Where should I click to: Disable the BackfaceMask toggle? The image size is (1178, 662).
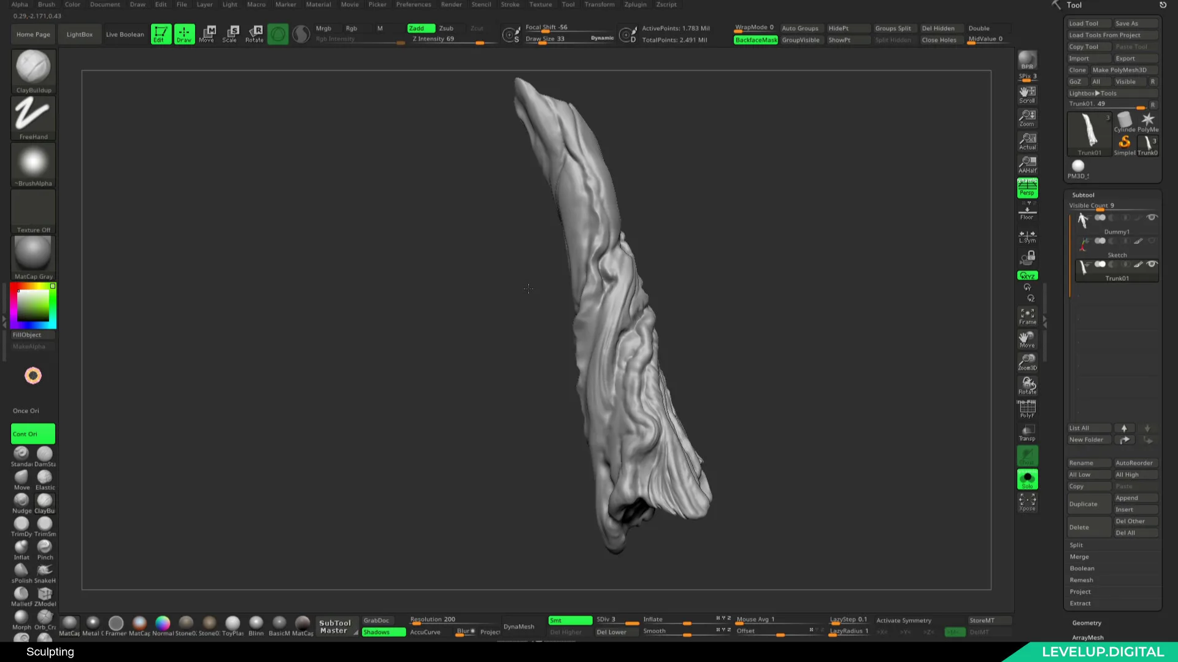coord(756,40)
